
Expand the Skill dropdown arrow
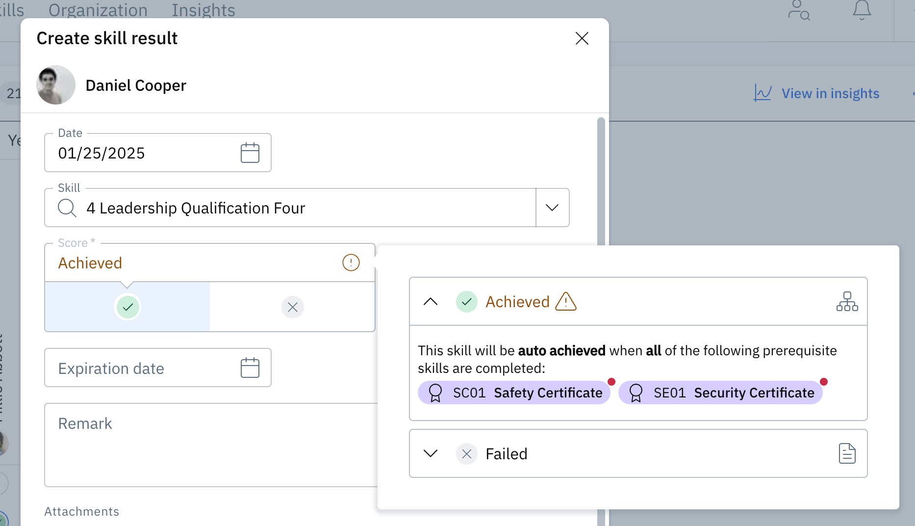pos(552,208)
